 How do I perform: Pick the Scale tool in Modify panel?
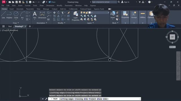coord(59,19)
